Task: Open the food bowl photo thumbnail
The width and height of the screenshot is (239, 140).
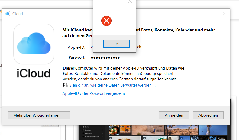Action: [x=114, y=130]
